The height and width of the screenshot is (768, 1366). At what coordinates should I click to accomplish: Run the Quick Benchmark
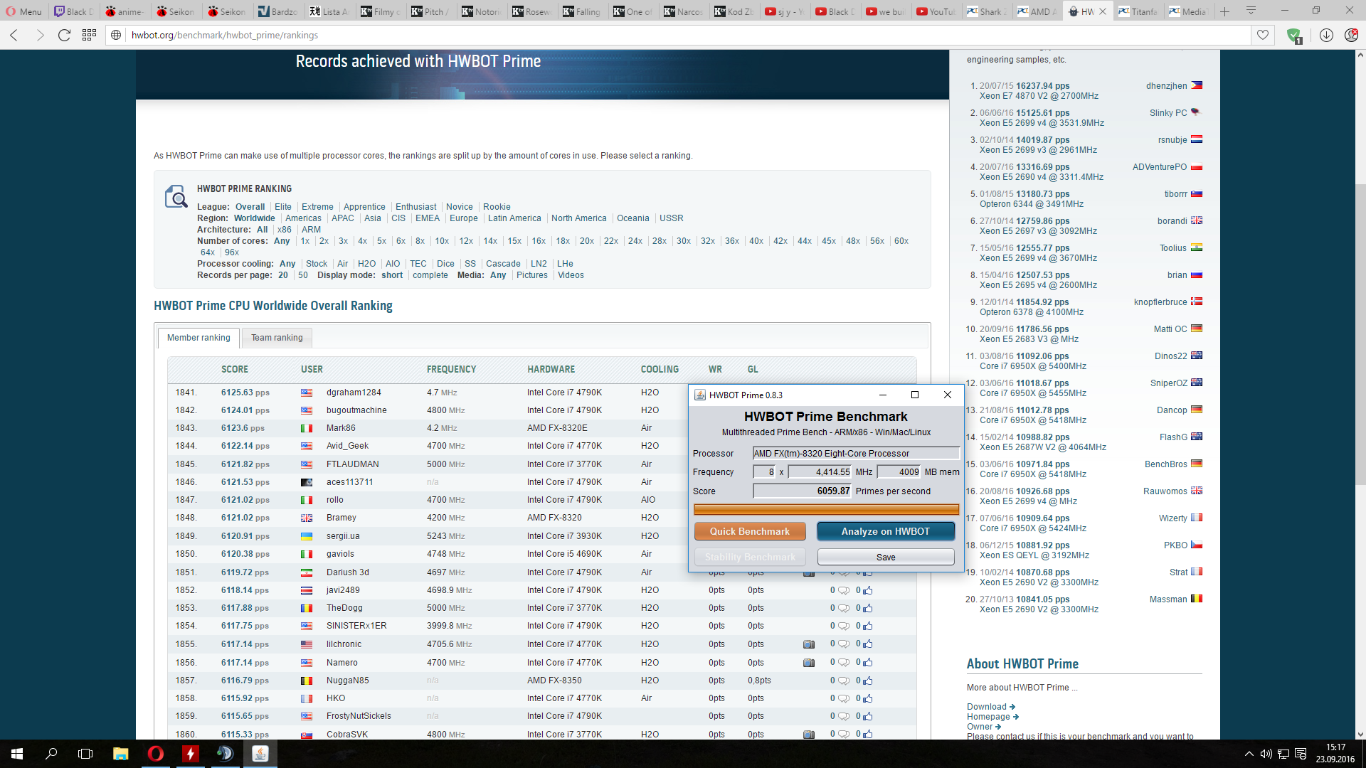[750, 531]
